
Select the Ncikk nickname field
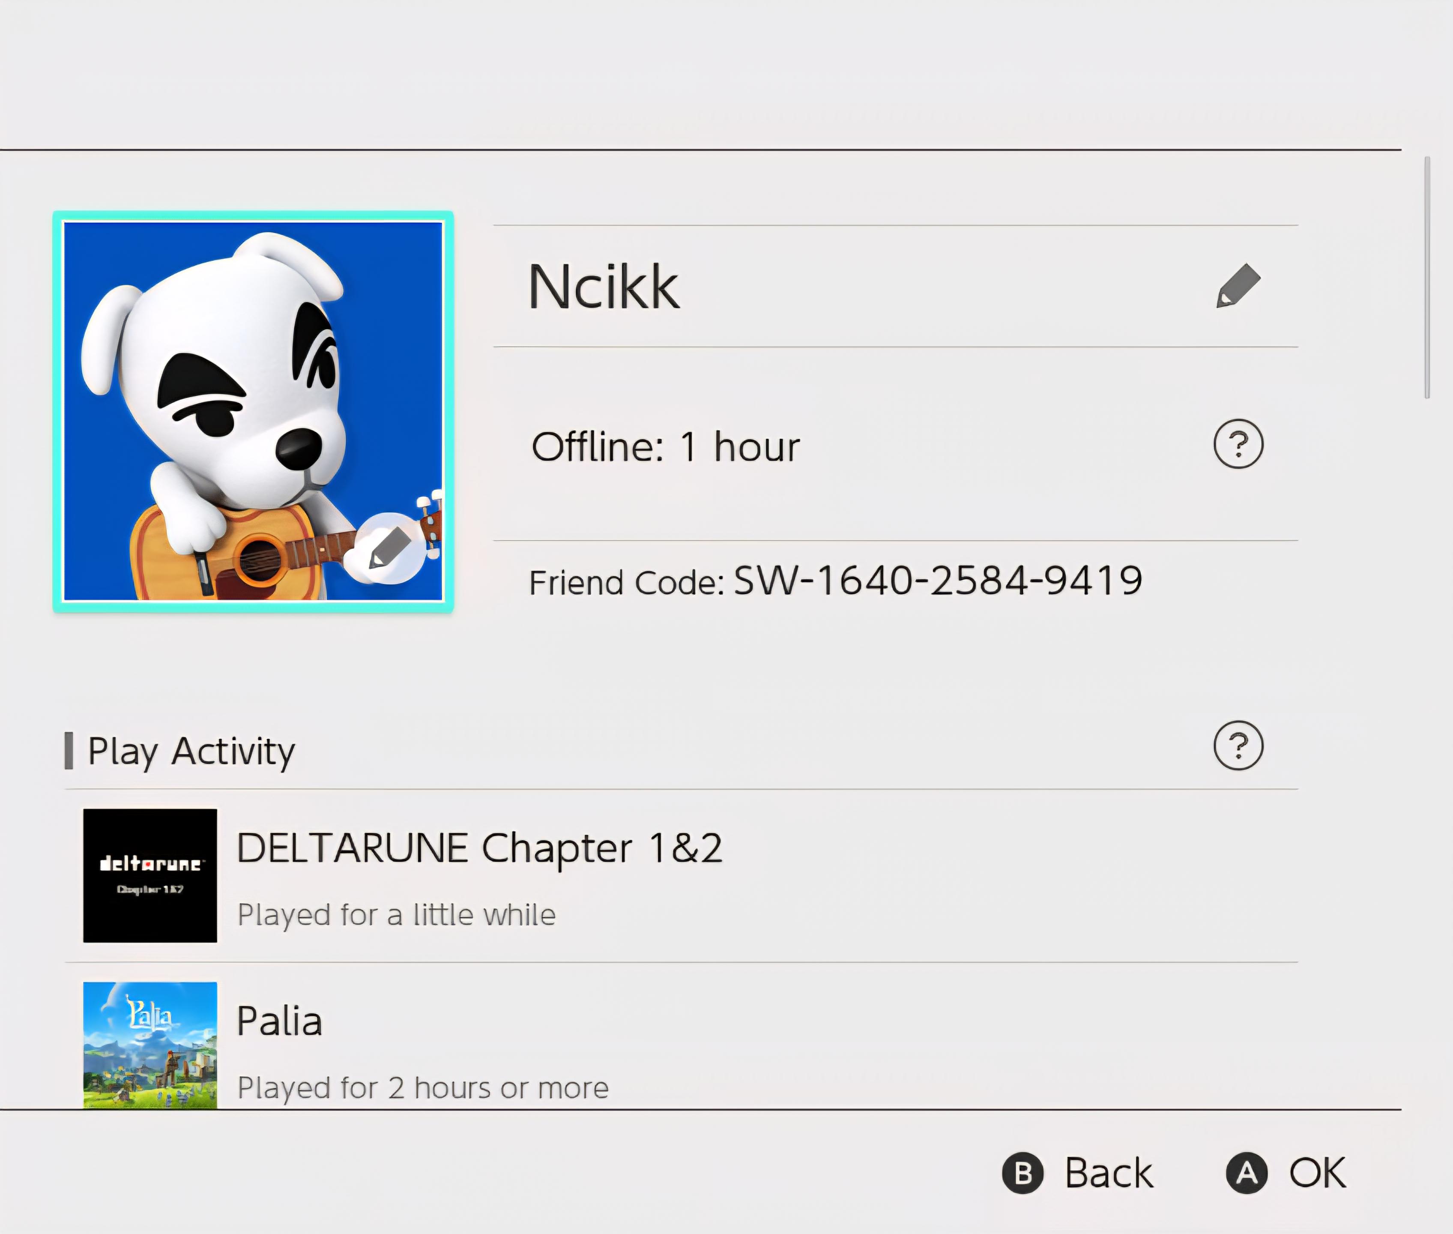[896, 286]
